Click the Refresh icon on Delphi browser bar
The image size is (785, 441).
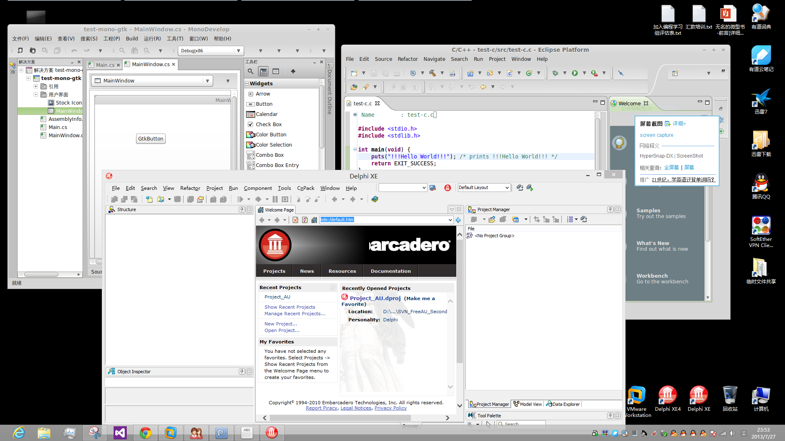tap(305, 220)
